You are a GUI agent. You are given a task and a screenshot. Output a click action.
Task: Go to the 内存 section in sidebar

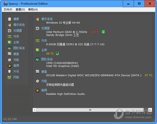point(16,37)
